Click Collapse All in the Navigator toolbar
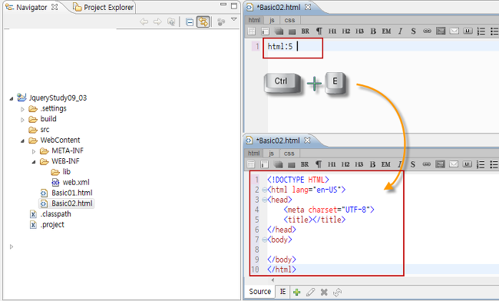Image resolution: width=499 pixels, height=301 pixels. tap(190, 22)
